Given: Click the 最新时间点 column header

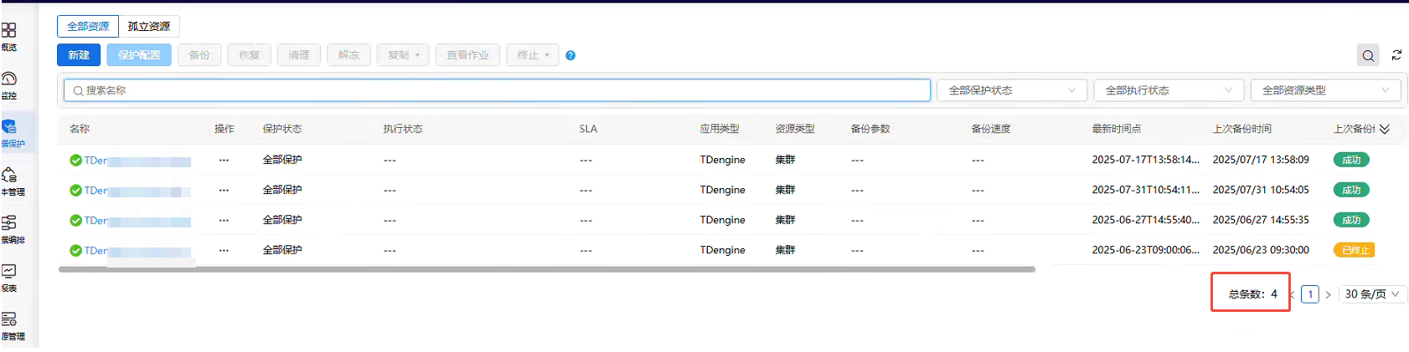Looking at the screenshot, I should 1117,129.
